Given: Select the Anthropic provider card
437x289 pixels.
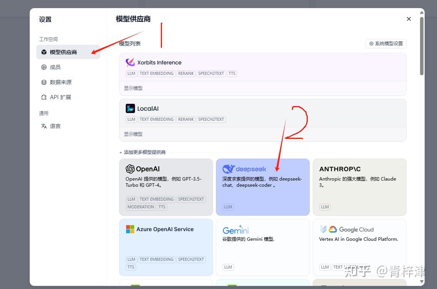Looking at the screenshot, I should tap(359, 187).
